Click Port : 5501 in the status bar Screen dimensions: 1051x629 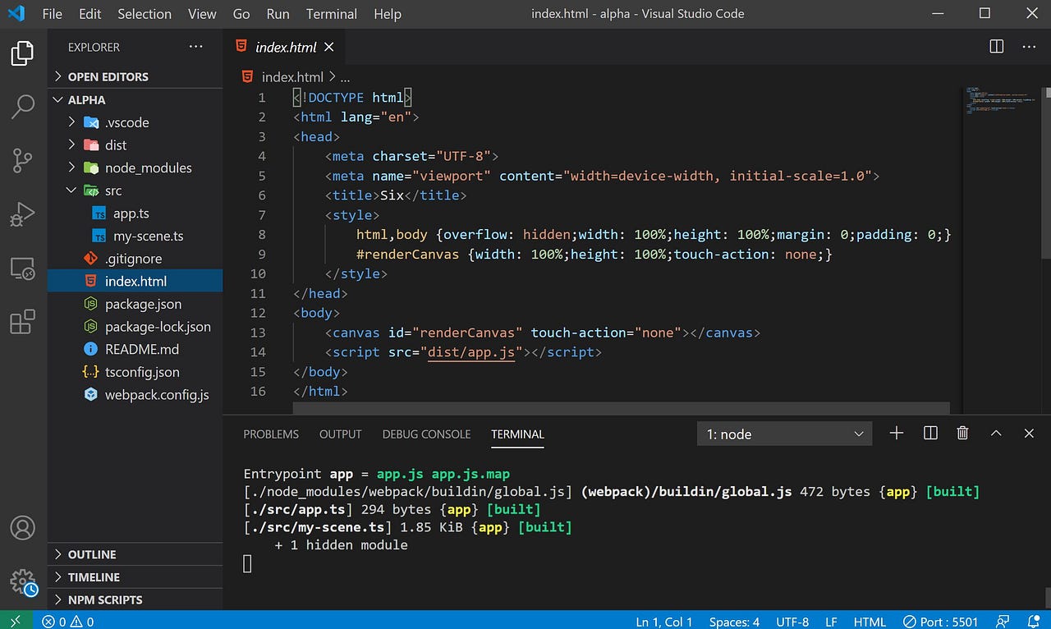[940, 622]
